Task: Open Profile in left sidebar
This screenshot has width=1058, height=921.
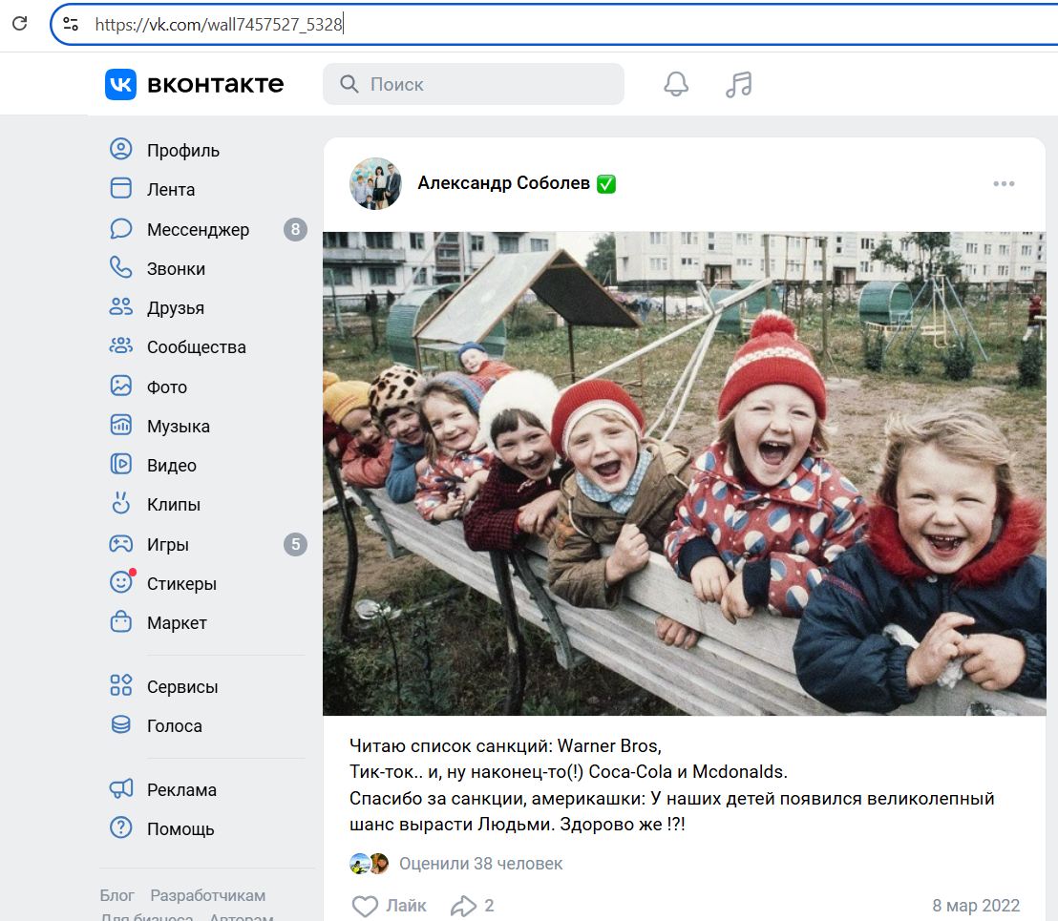Action: point(182,150)
